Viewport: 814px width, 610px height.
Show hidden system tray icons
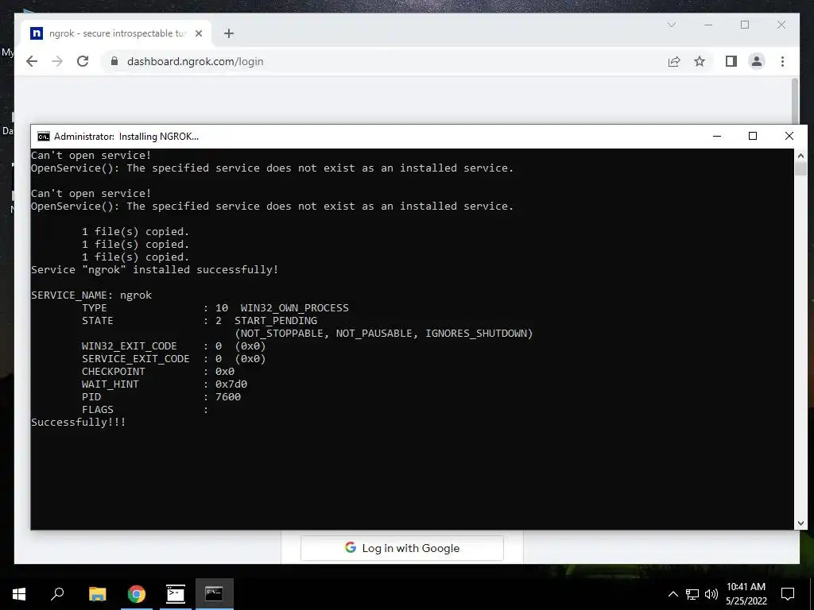[x=673, y=594]
